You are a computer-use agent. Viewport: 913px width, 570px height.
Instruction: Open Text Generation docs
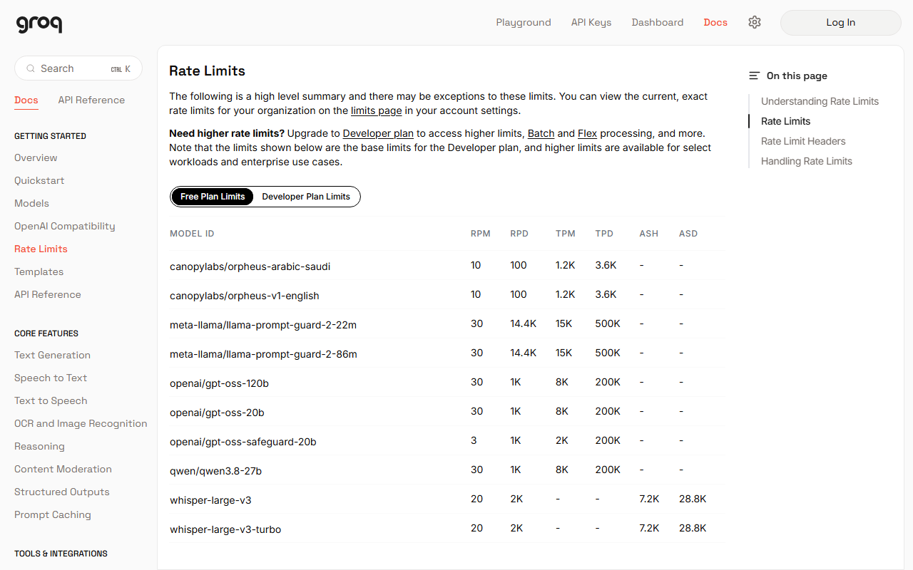pyautogui.click(x=52, y=355)
